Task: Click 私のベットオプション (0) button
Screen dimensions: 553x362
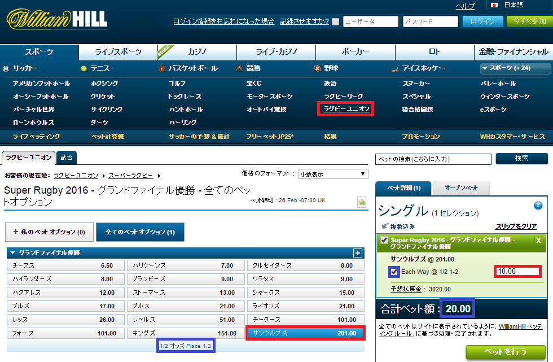Action: pyautogui.click(x=50, y=232)
